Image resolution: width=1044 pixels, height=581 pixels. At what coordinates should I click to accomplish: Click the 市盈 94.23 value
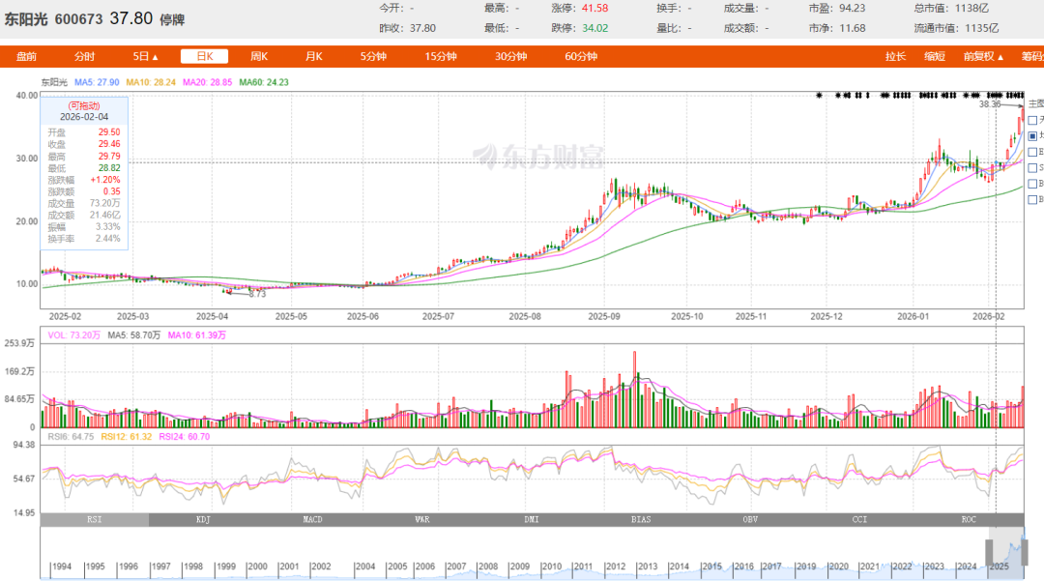click(x=853, y=8)
